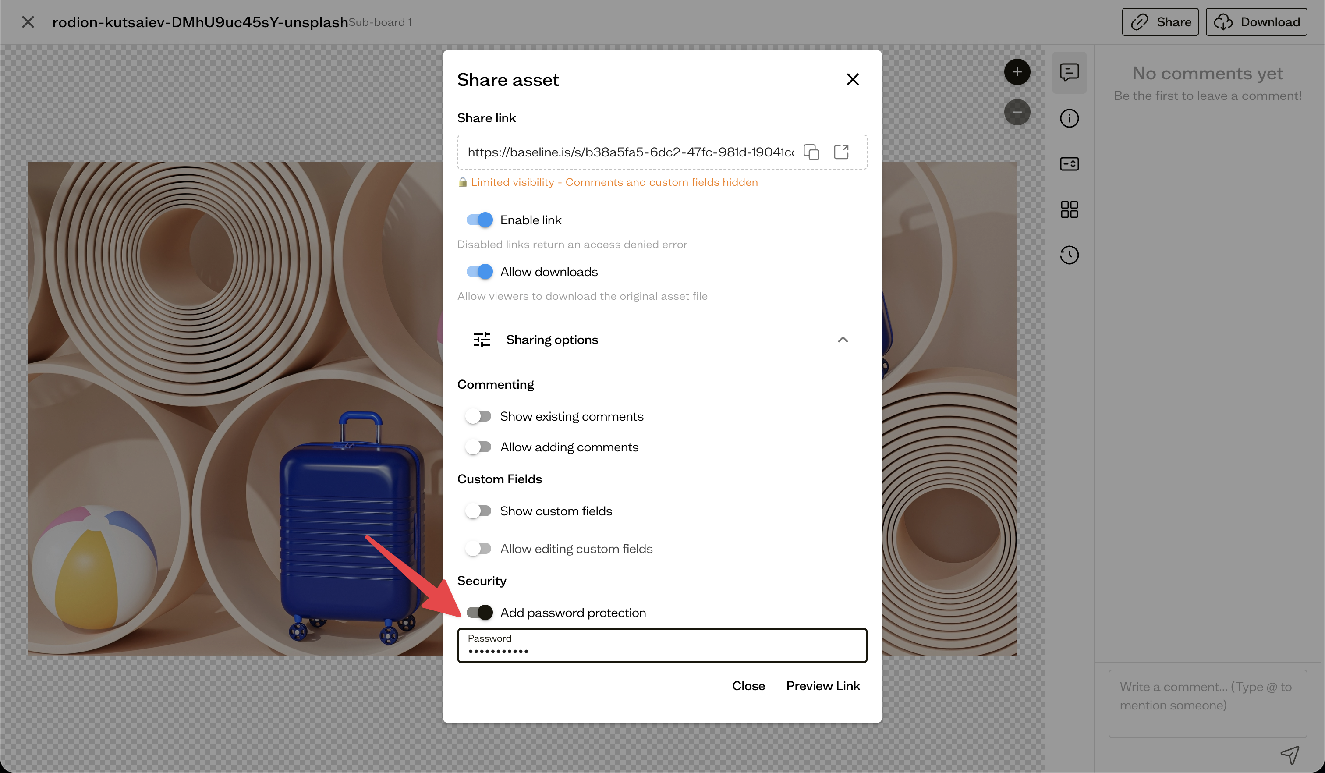Zoom in with the plus button

tap(1017, 72)
